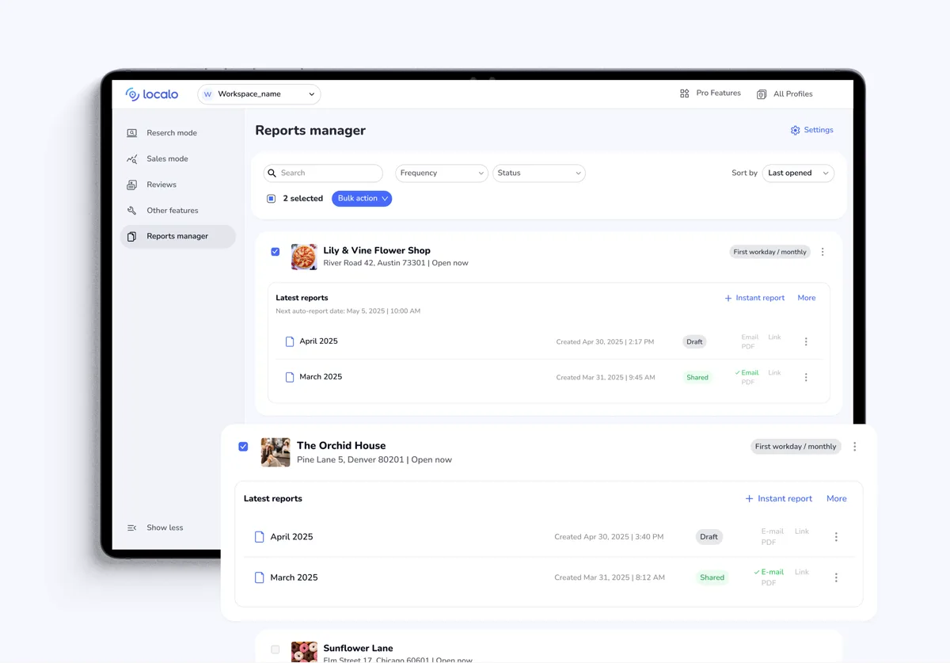Click the Link option for Orchid House April 2025
The image size is (950, 663).
click(802, 532)
